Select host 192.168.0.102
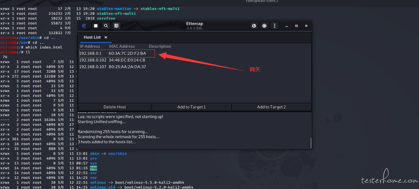 click(x=194, y=60)
